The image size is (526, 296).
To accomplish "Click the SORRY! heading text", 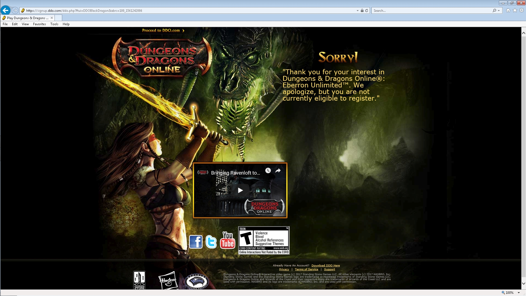I will click(x=338, y=57).
